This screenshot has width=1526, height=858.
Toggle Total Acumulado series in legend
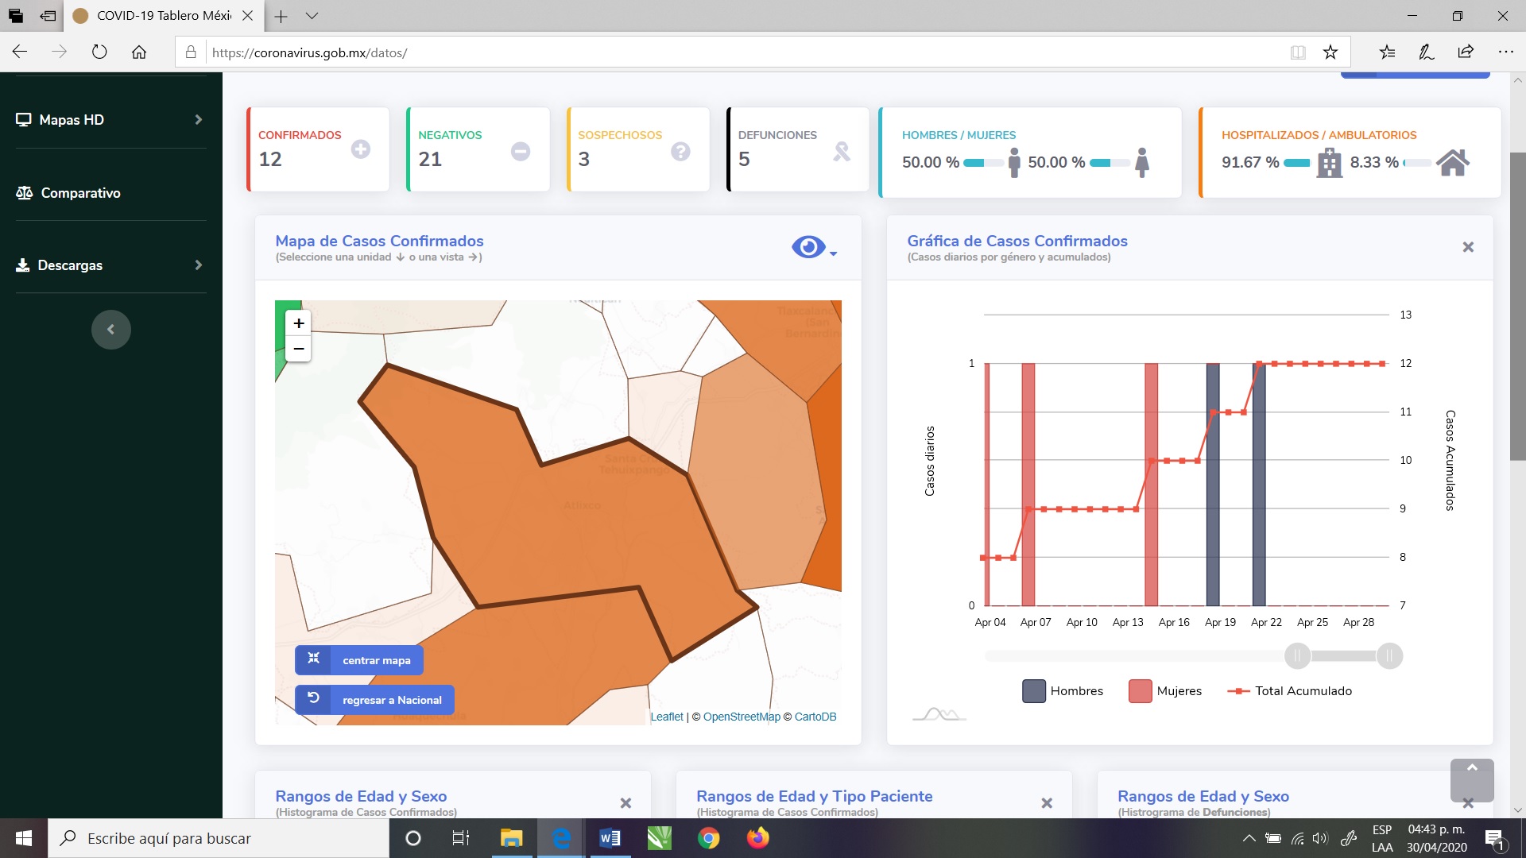(x=1289, y=691)
